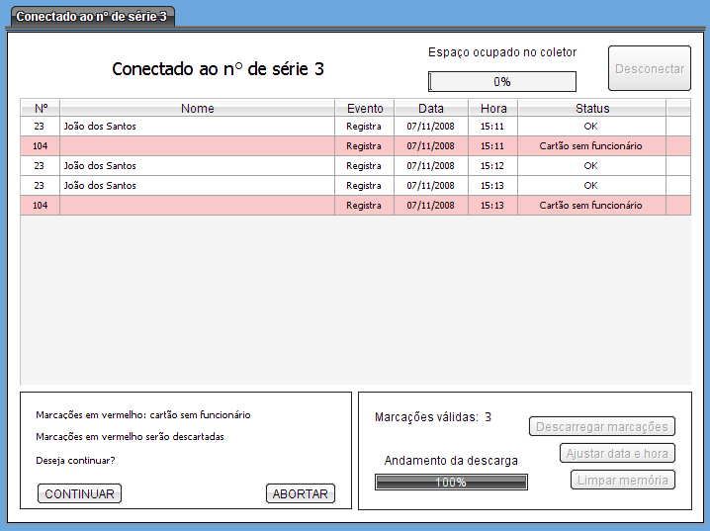Viewport: 710px width, 531px height.
Task: Click the 'Andamento da descarga' 100% progress bar
Action: point(451,483)
